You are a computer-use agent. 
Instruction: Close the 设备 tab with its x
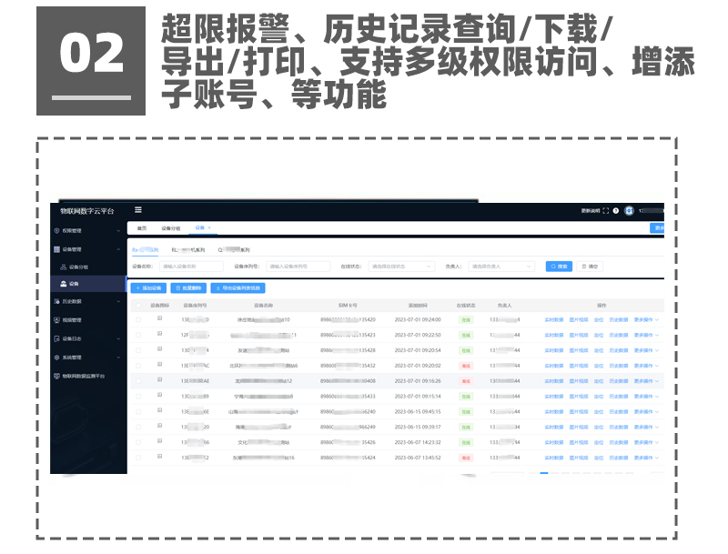(209, 227)
